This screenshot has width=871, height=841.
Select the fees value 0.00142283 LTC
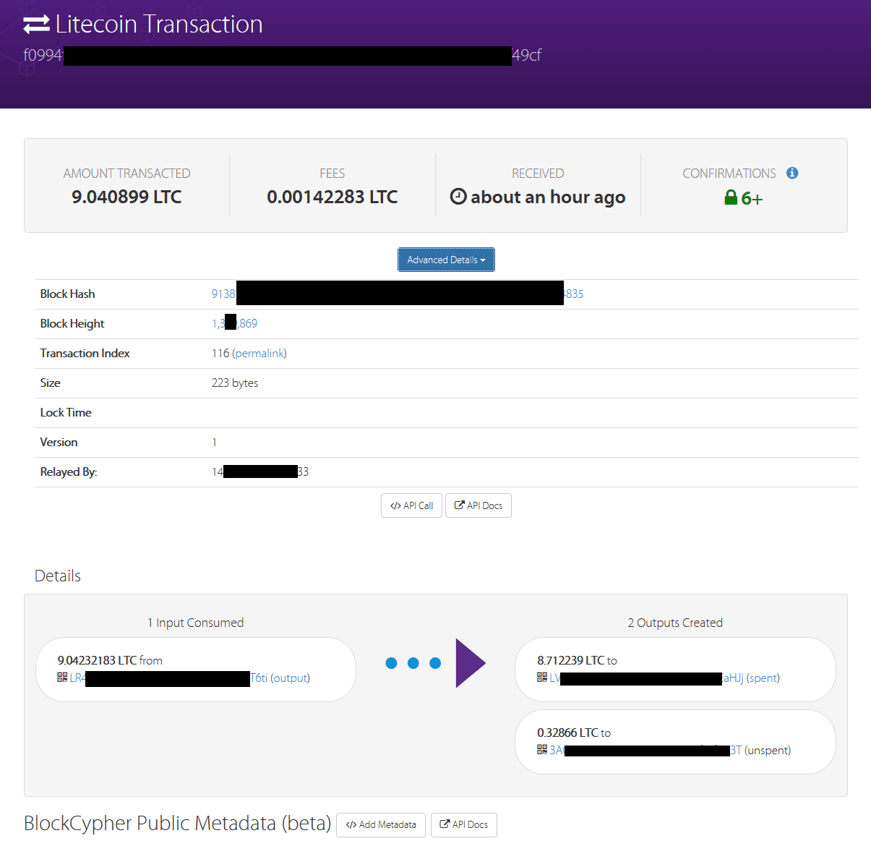point(332,197)
